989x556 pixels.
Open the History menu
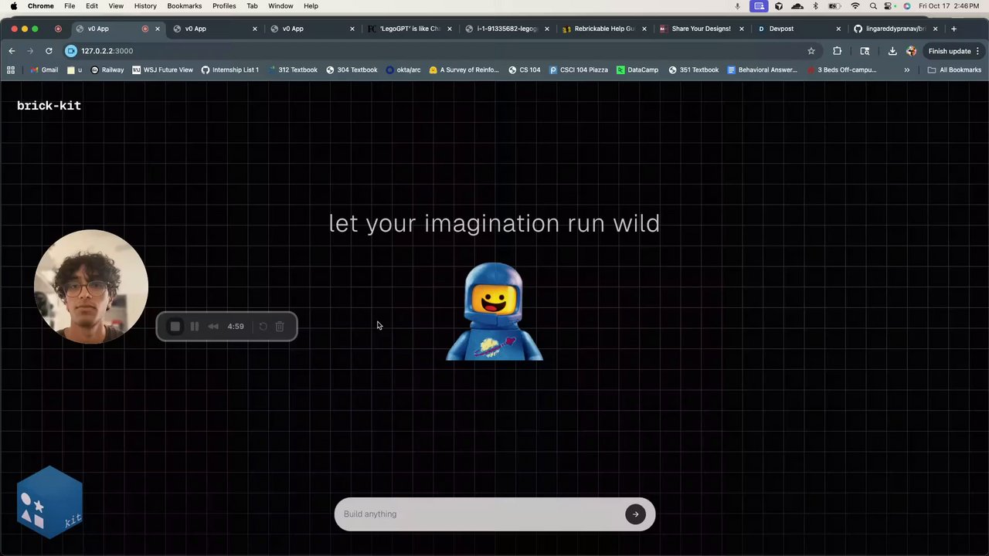[145, 6]
